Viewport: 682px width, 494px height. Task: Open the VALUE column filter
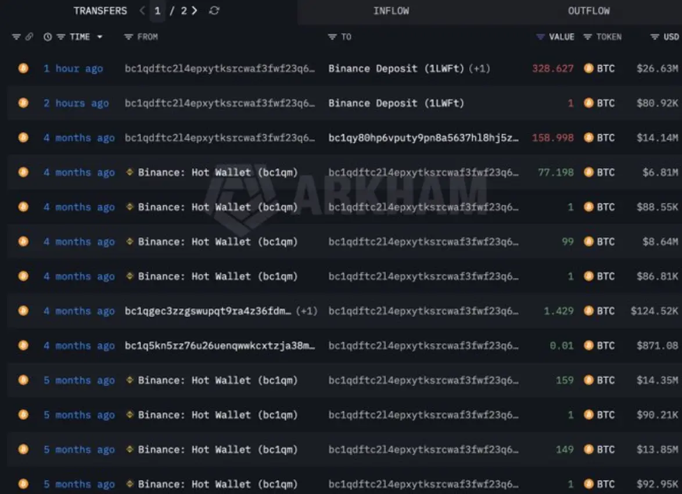pyautogui.click(x=540, y=37)
